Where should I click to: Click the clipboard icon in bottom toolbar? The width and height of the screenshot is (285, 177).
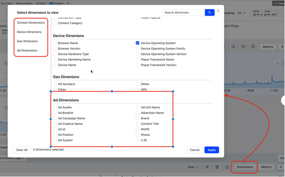tap(217, 167)
